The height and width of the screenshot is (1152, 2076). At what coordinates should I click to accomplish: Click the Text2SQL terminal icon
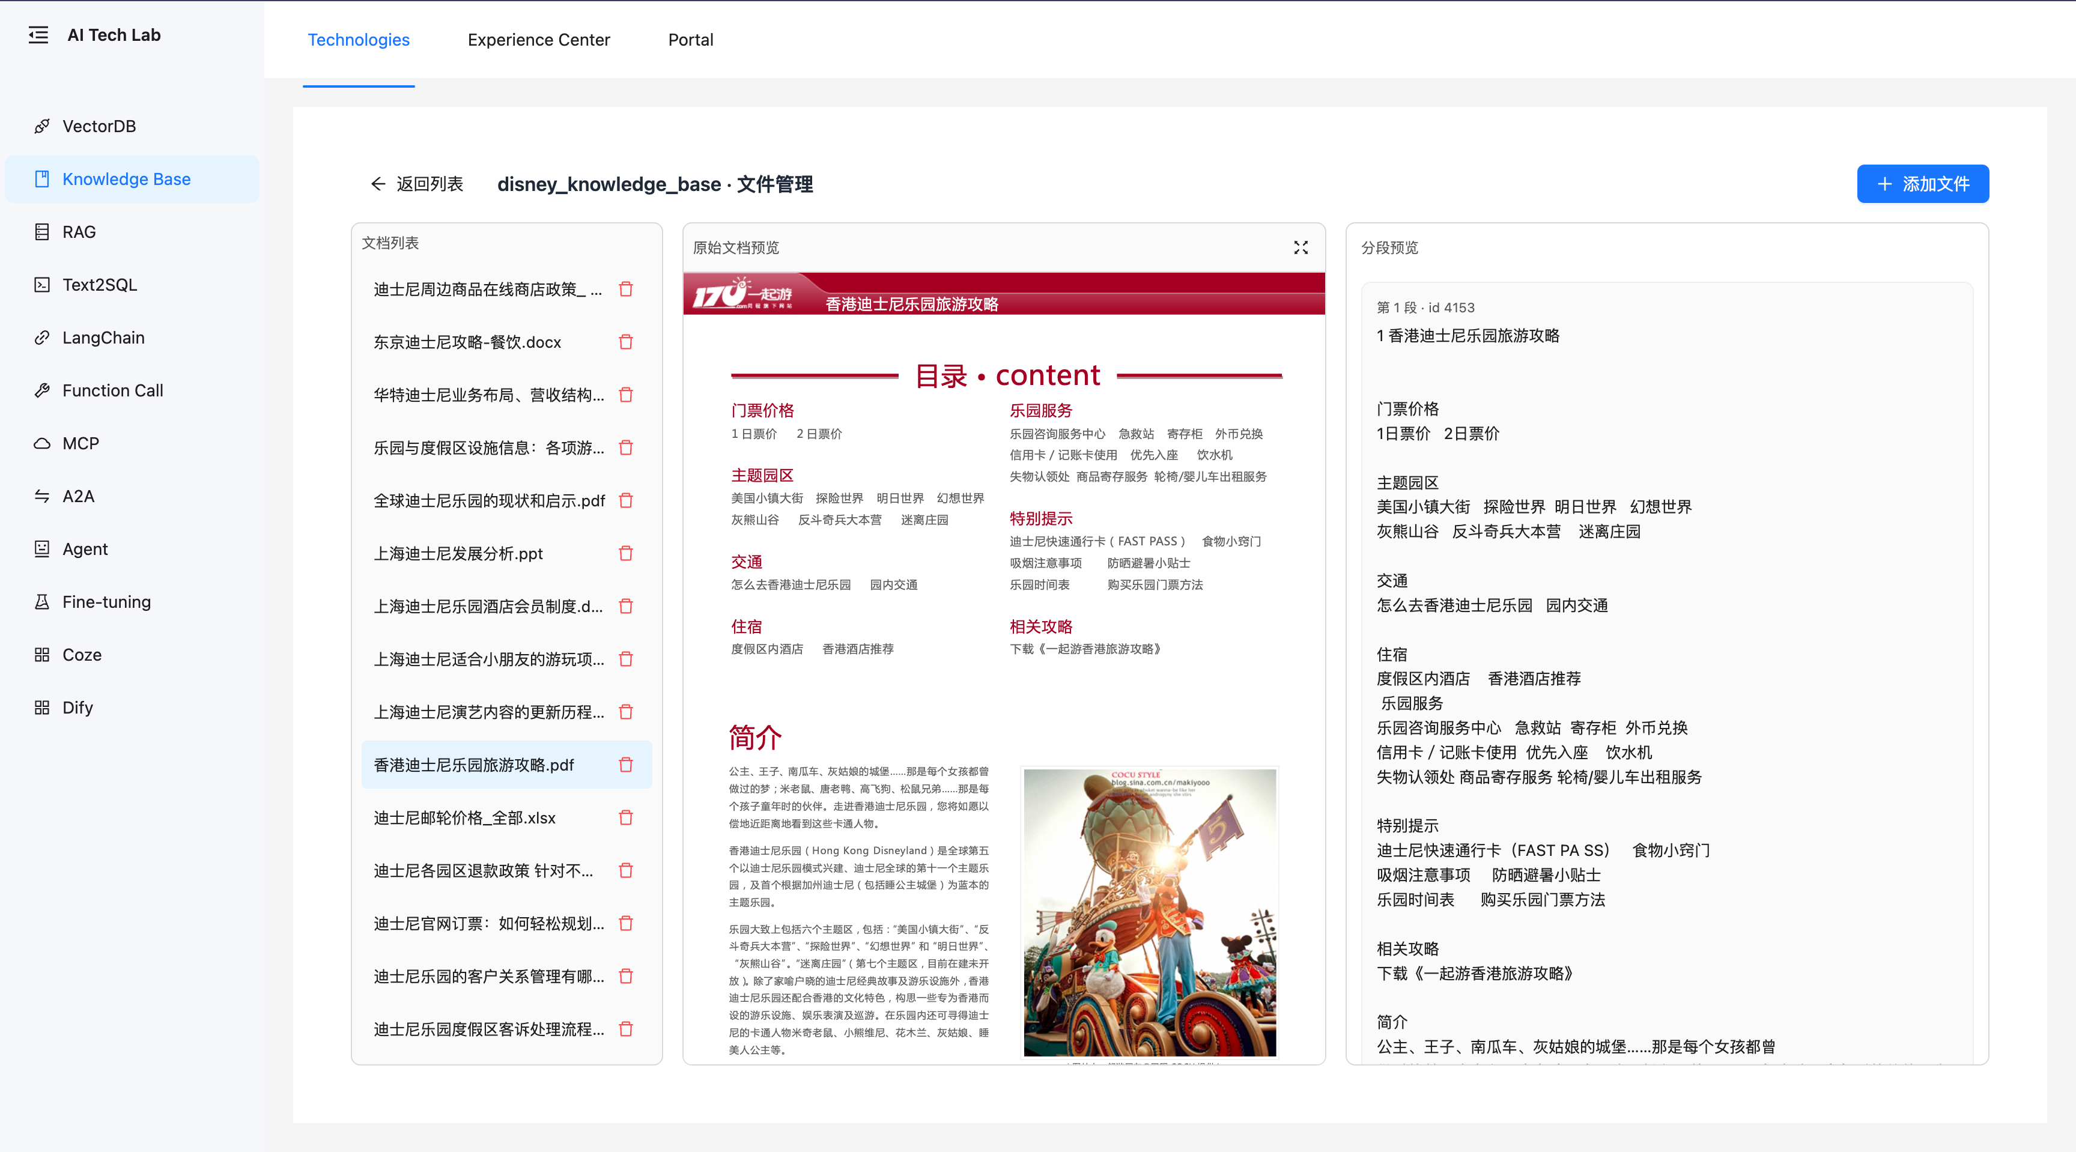point(42,284)
